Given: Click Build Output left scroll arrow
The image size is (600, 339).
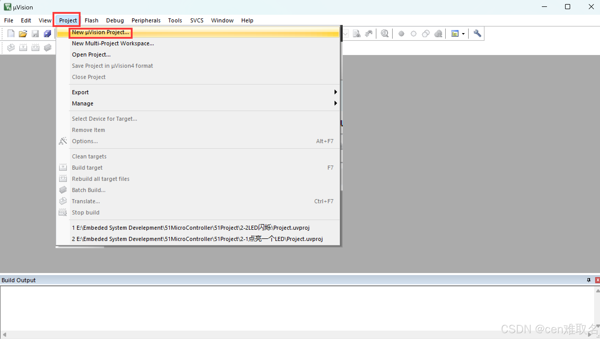Looking at the screenshot, I should 4,334.
